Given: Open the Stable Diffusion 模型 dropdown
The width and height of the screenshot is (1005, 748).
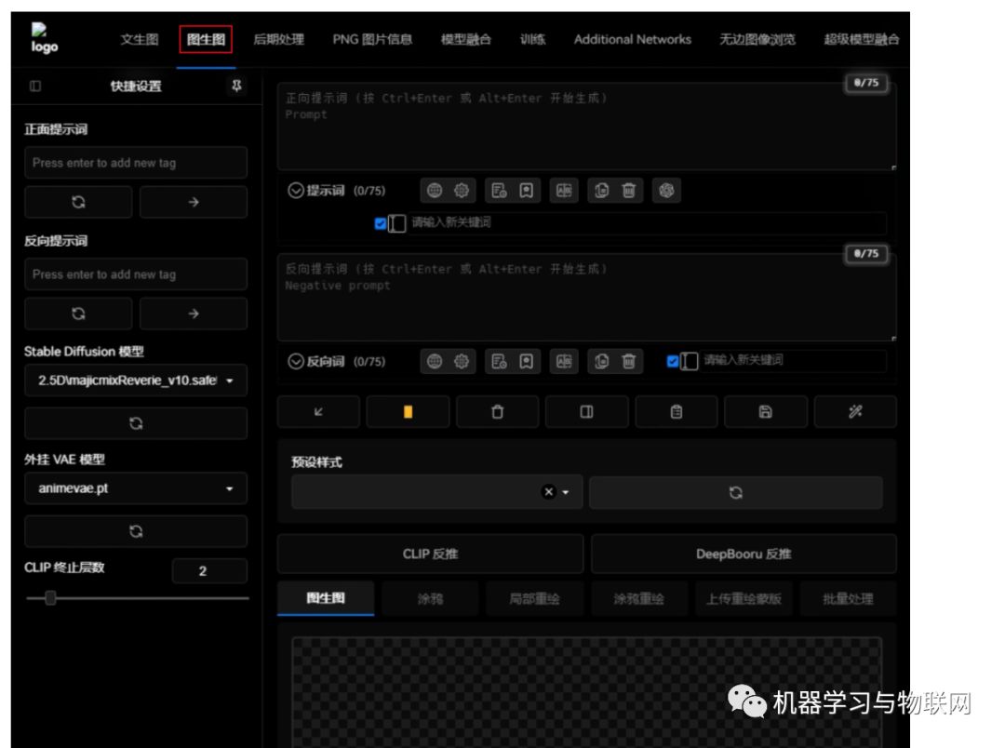Looking at the screenshot, I should pyautogui.click(x=136, y=381).
